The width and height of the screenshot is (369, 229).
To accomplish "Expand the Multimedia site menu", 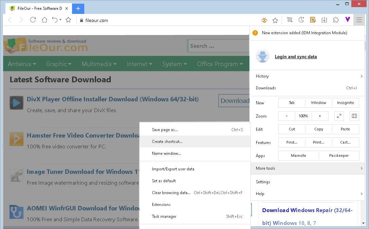I will pos(99,64).
